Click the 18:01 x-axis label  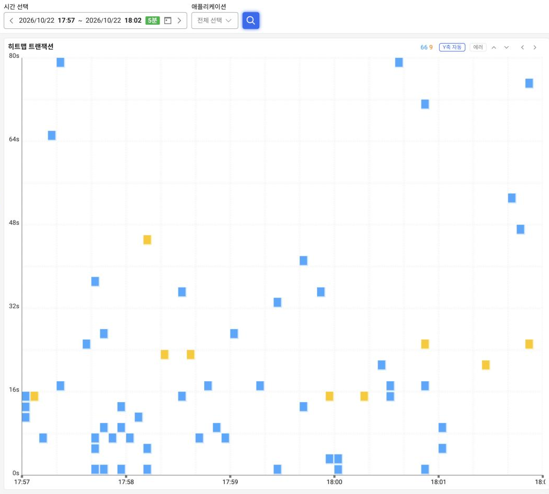[x=438, y=482]
